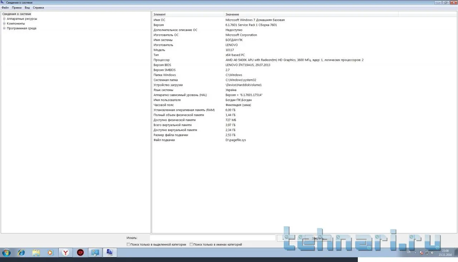Select the 'Процессор' row label
Viewport: 458px width, 262px height.
pos(161,60)
